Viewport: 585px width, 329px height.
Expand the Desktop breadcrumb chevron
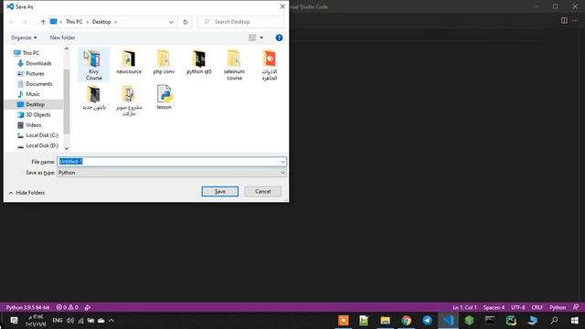click(x=116, y=22)
